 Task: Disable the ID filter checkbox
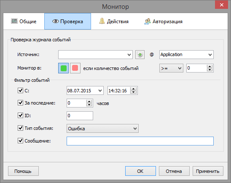coord(20,116)
